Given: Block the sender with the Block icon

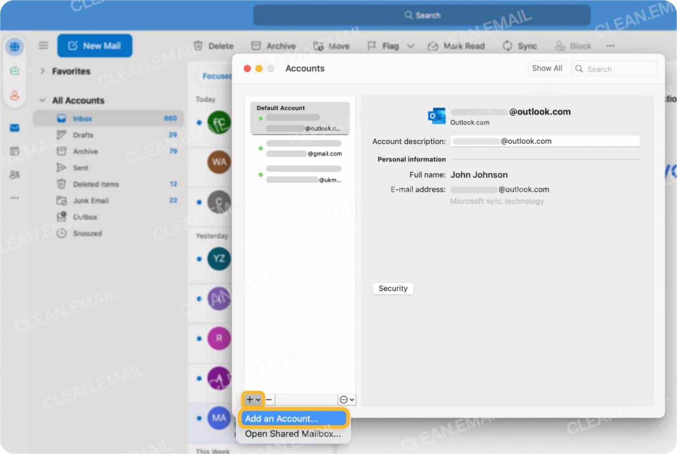Looking at the screenshot, I should (x=560, y=45).
